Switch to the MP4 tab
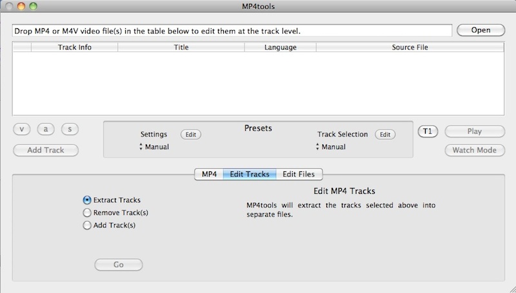Viewport: 516px width, 293px height. [x=209, y=174]
